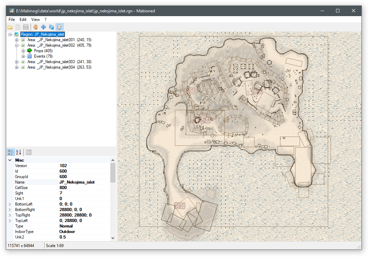369x257 pixels.
Task: Click the Region JP_Nekojima_islet map icon
Action: tap(16, 34)
